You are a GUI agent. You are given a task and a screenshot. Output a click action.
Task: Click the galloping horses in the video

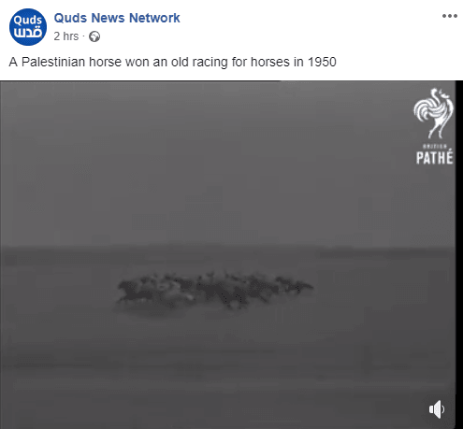tap(215, 290)
